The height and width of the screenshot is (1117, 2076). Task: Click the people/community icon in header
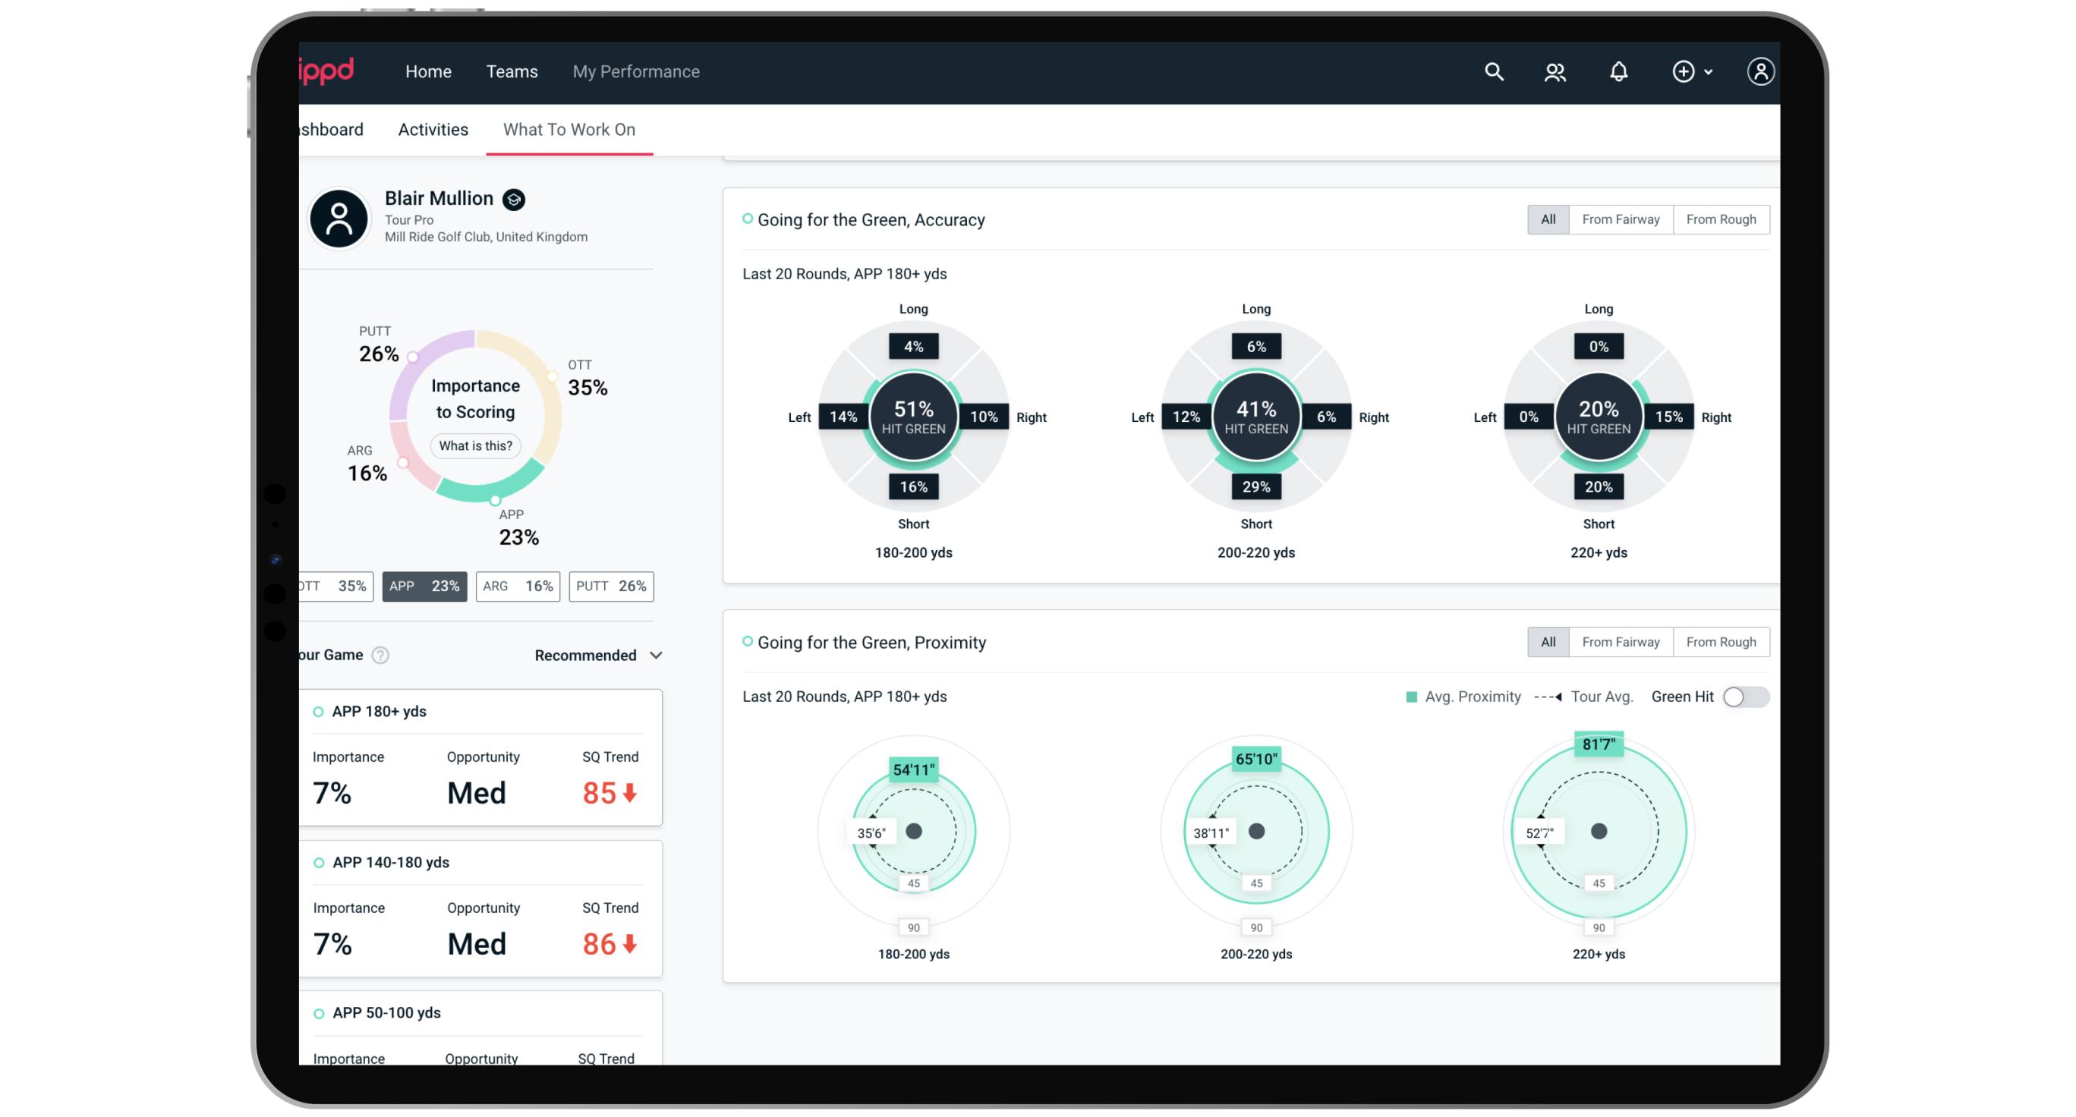click(1555, 72)
